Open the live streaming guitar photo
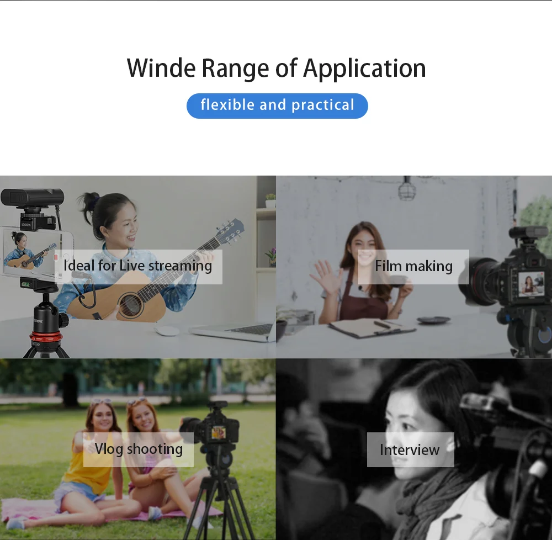This screenshot has height=540, width=552. coord(138,267)
